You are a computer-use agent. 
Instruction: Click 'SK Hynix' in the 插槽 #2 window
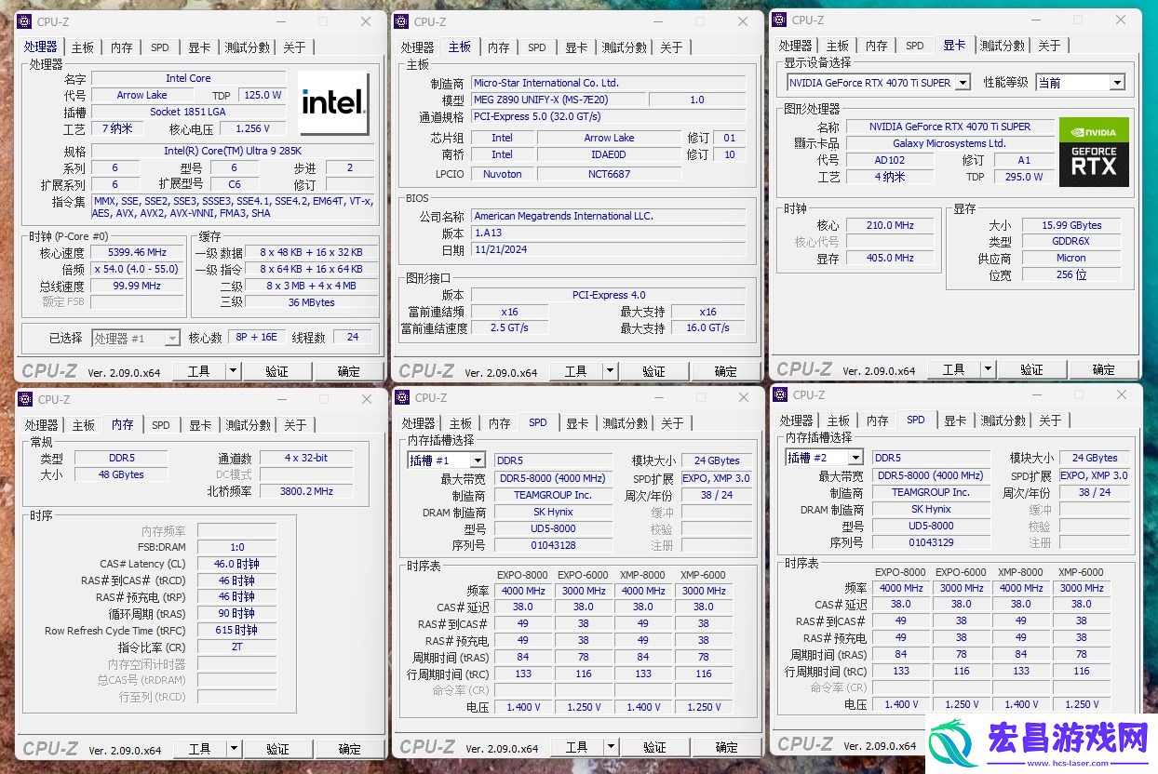point(931,509)
